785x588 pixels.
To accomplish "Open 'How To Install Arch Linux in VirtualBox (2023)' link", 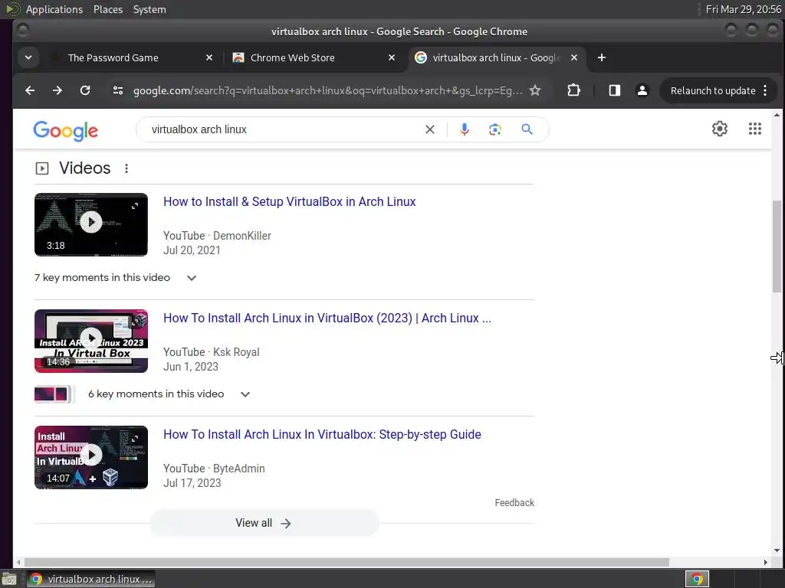I will [x=327, y=318].
